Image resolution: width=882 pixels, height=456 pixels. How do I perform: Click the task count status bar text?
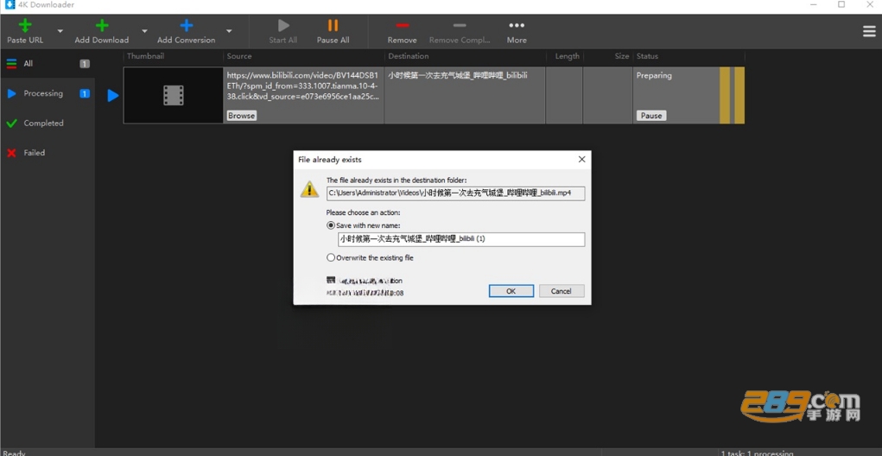click(757, 453)
